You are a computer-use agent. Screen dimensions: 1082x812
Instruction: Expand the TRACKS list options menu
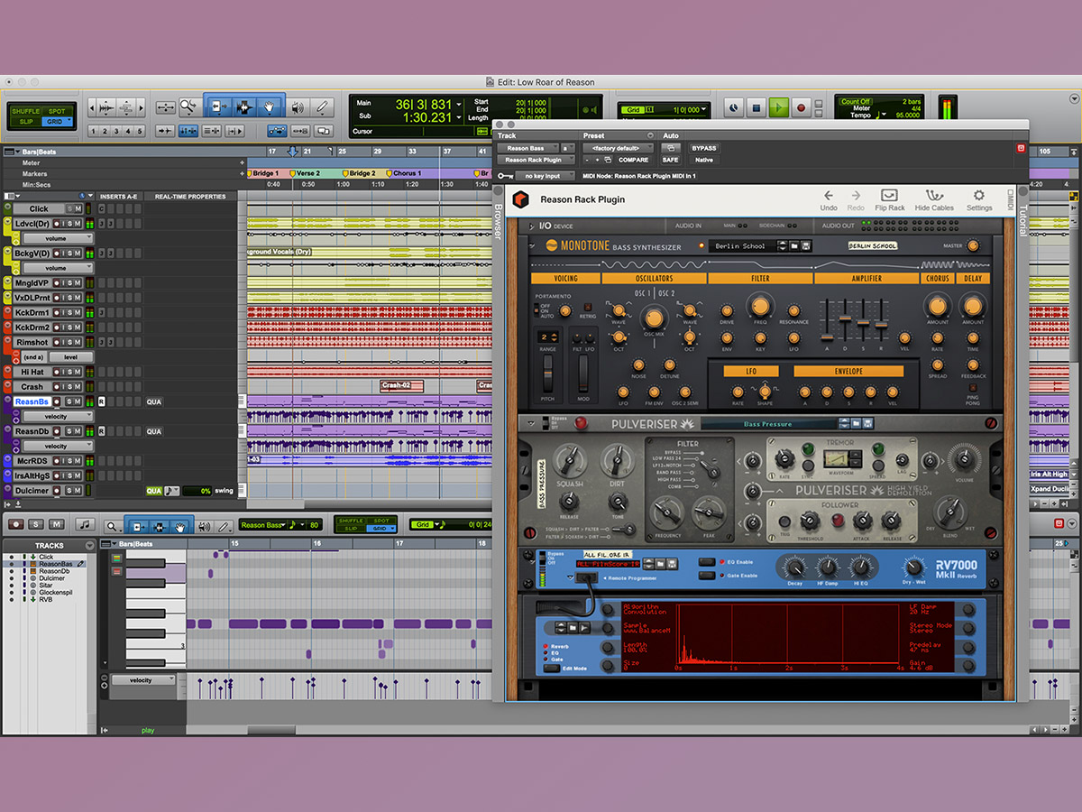click(x=89, y=546)
